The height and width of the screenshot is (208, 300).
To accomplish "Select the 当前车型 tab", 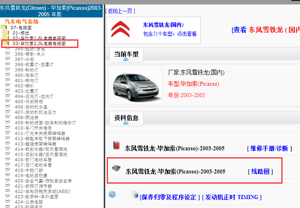I will click(x=126, y=54).
